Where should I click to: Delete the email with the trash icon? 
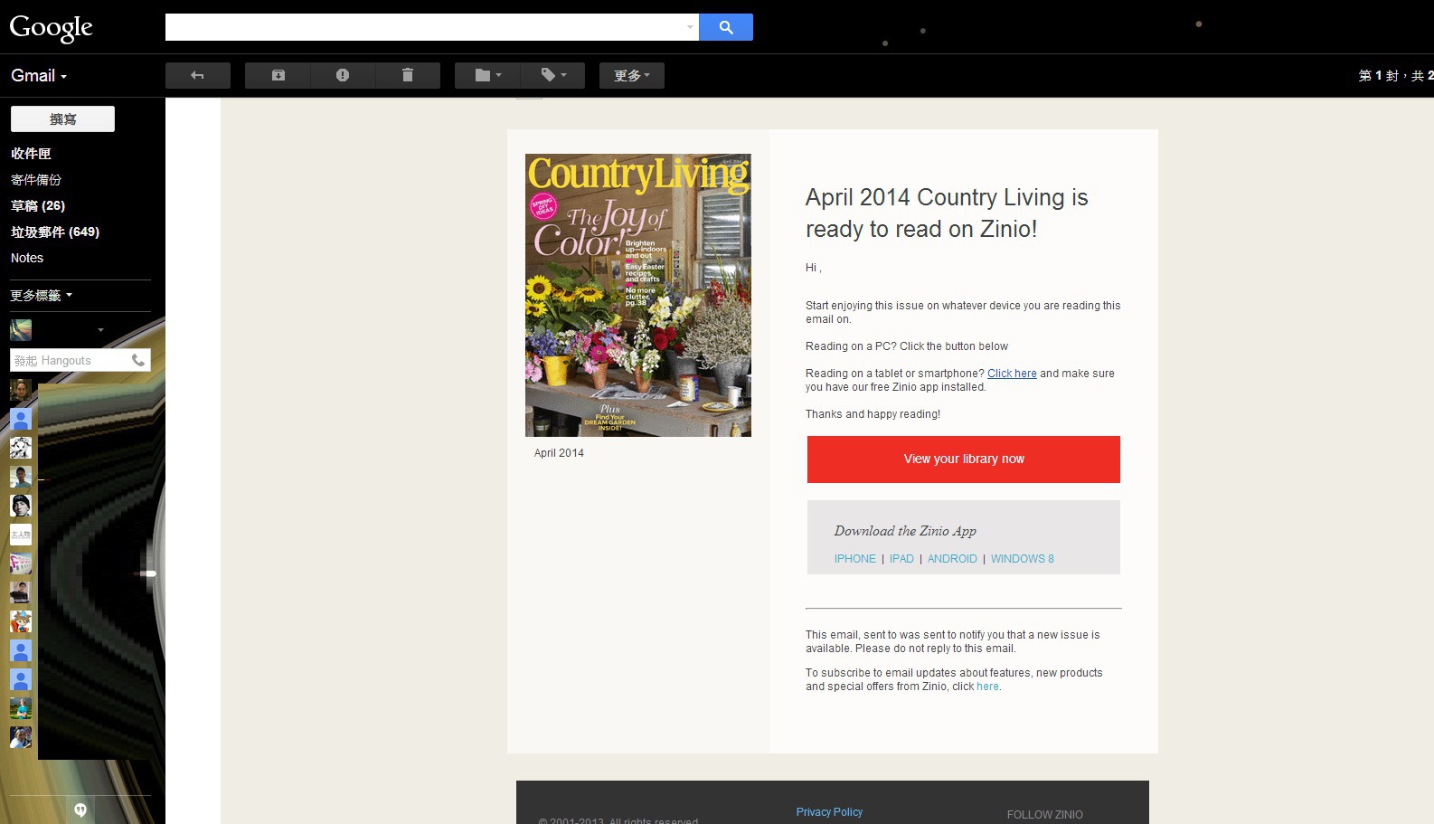408,75
